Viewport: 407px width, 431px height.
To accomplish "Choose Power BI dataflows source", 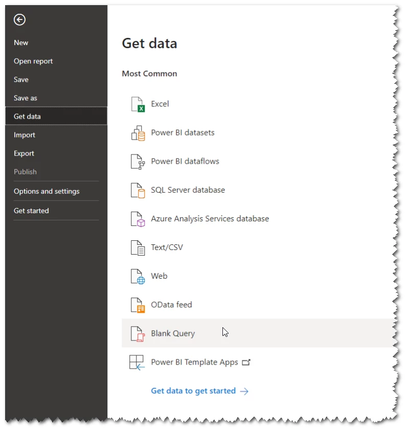I will click(x=185, y=161).
